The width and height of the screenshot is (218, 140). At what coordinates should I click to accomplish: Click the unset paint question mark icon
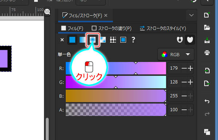click(133, 40)
